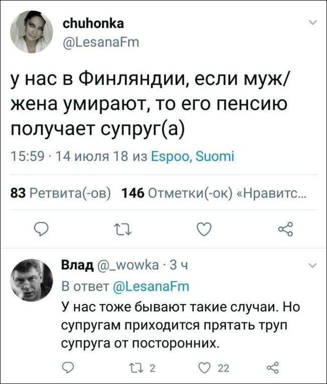327x384 pixels.
Task: Open the 15:59 14 июля timestamp
Action: coord(70,156)
